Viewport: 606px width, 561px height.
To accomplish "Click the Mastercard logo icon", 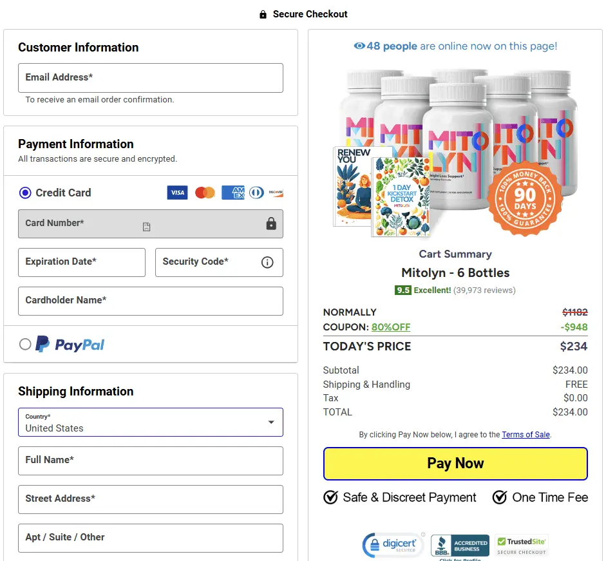I will (205, 193).
